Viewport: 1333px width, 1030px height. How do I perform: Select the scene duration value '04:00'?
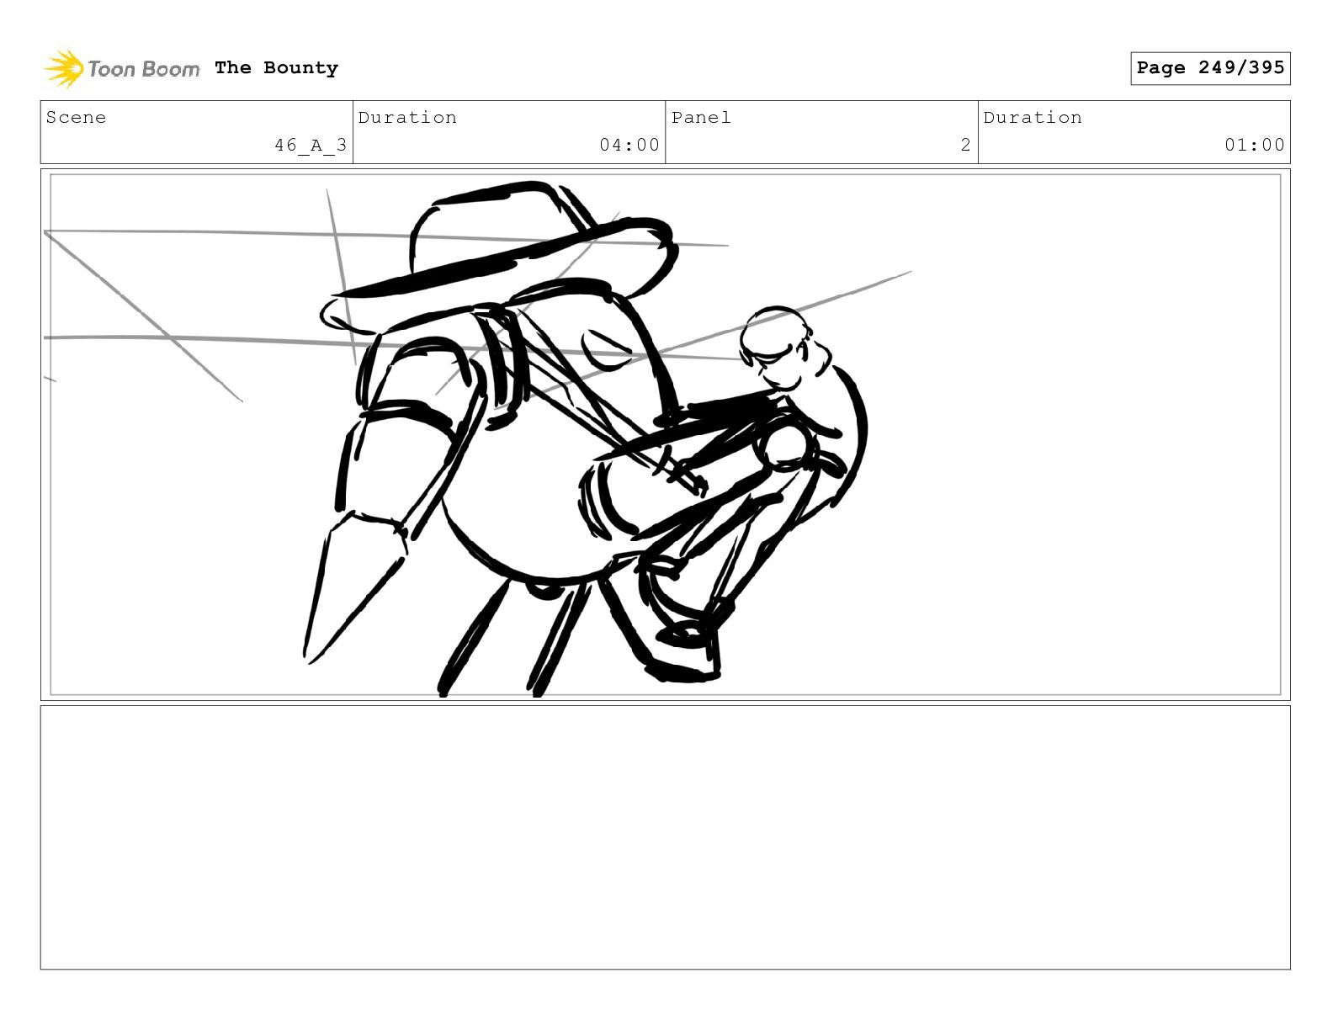pyautogui.click(x=629, y=145)
